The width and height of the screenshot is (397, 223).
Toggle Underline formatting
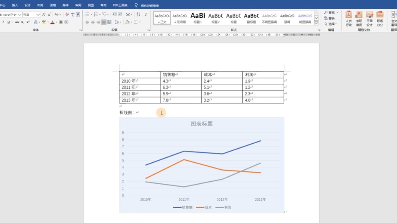[9, 22]
